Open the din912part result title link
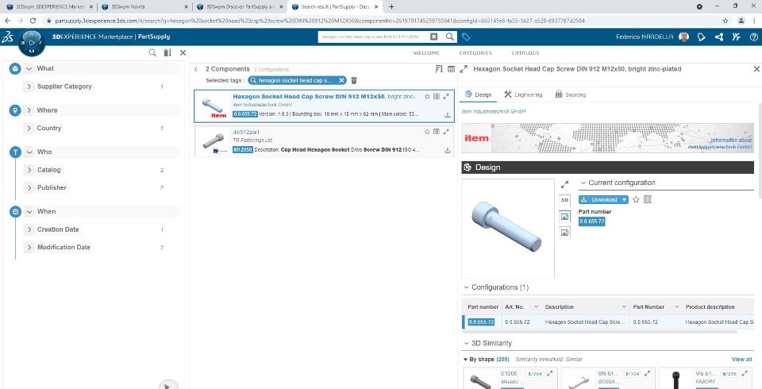Viewport: 762px width, 389px height. pos(246,132)
